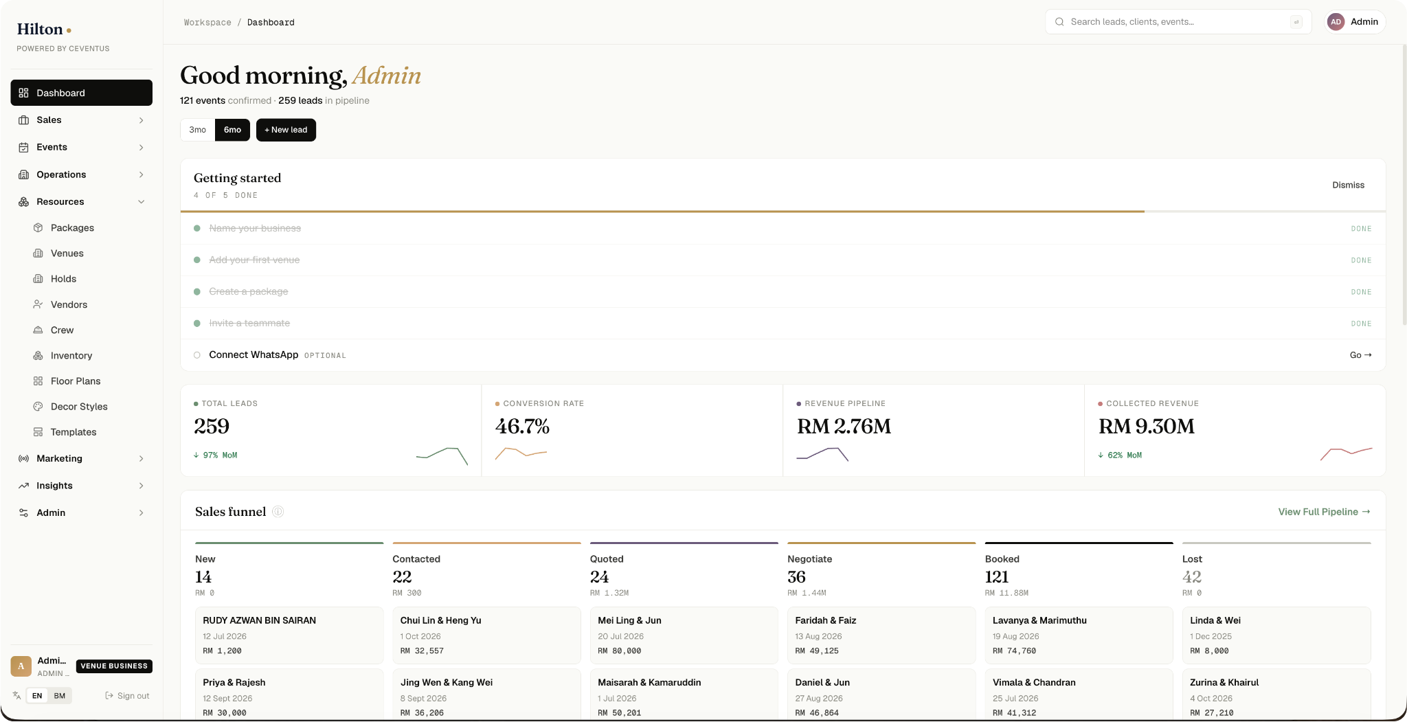Expand the Operations menu chevron
Screen dimensions: 1407x722
point(141,174)
